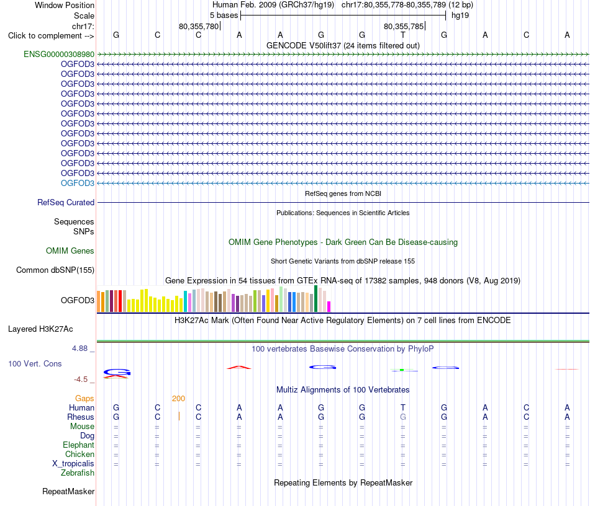Select the Dog species label

point(88,436)
